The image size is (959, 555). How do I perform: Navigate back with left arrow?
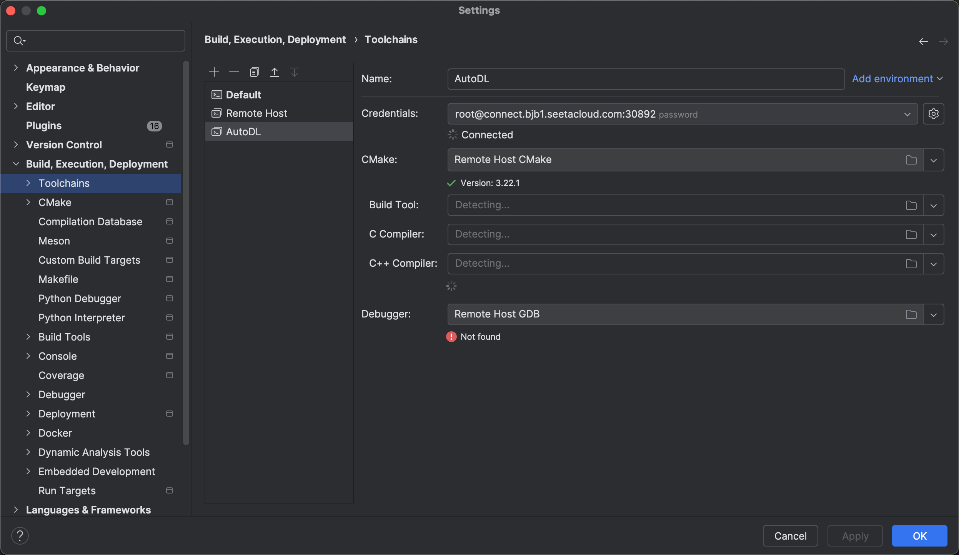923,41
